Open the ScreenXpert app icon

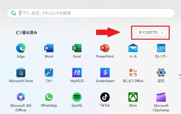click(x=105, y=73)
